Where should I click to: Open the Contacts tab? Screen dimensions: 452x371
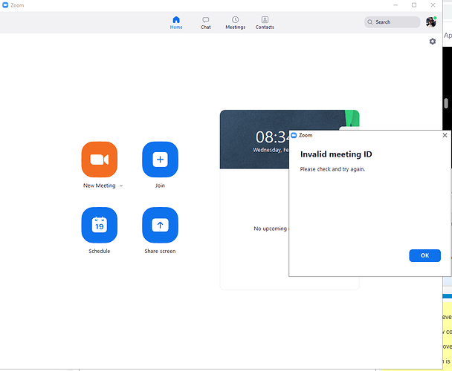[265, 23]
